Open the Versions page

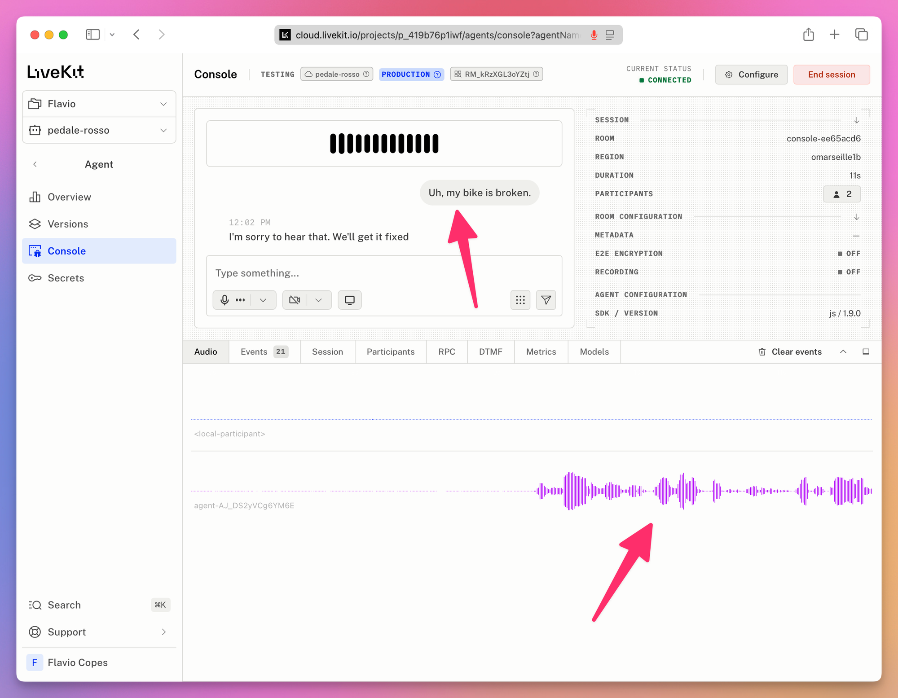pyautogui.click(x=99, y=224)
